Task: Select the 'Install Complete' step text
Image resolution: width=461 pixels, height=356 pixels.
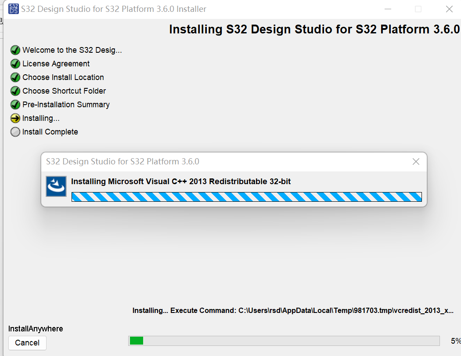Action: tap(50, 132)
